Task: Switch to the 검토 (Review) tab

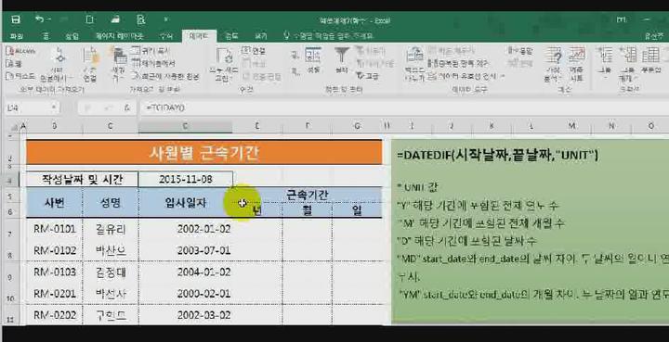Action: (231, 36)
